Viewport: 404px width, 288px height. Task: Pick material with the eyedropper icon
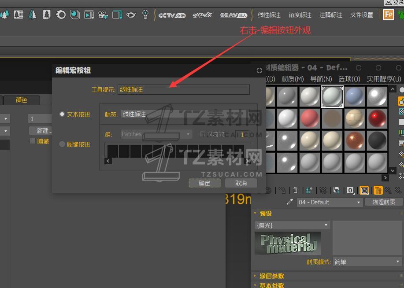[x=290, y=202]
